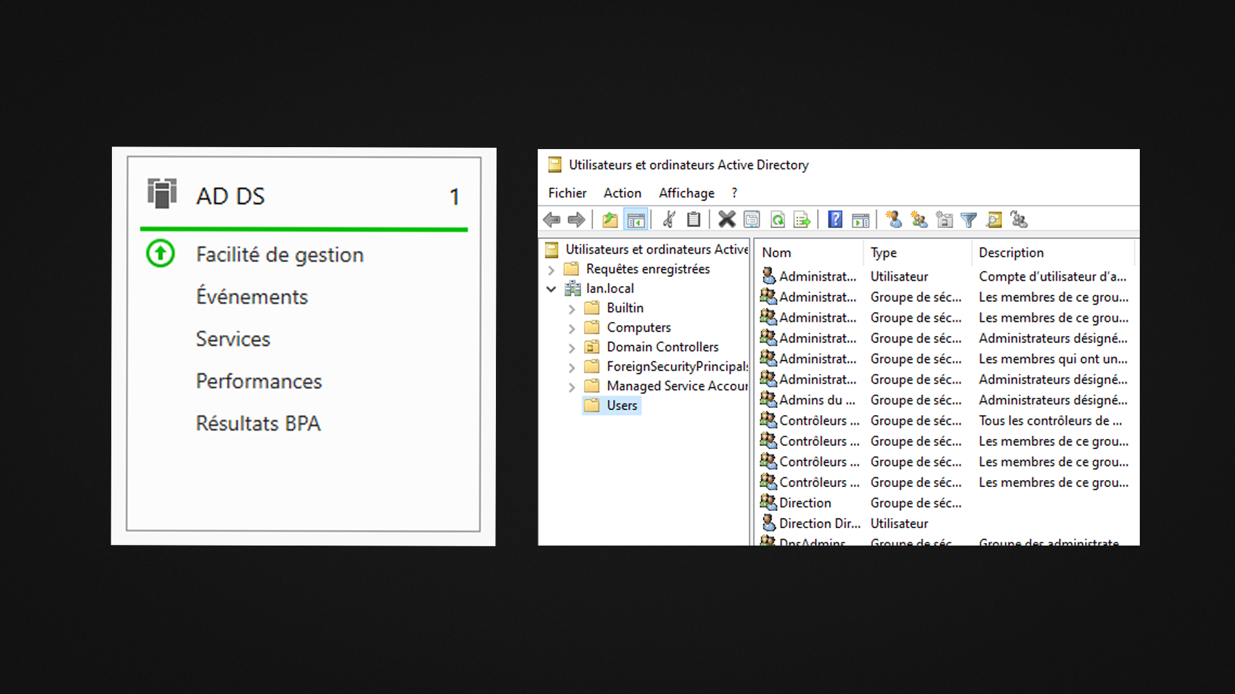1235x694 pixels.
Task: Open Événements in the AD DS tile
Action: [x=252, y=297]
